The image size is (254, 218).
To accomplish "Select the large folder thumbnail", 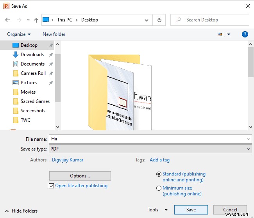I will click(x=120, y=92).
